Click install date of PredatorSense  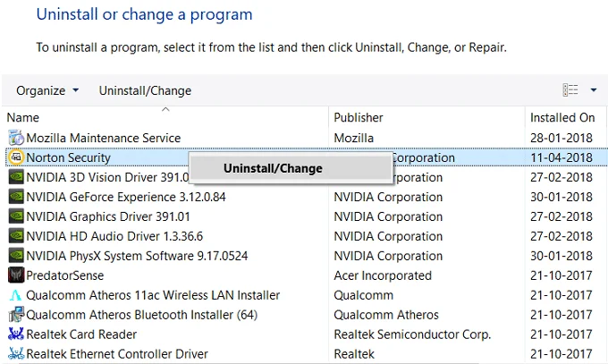pyautogui.click(x=562, y=275)
